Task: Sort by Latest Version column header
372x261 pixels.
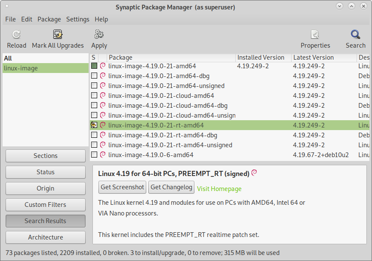Action: pyautogui.click(x=324, y=58)
